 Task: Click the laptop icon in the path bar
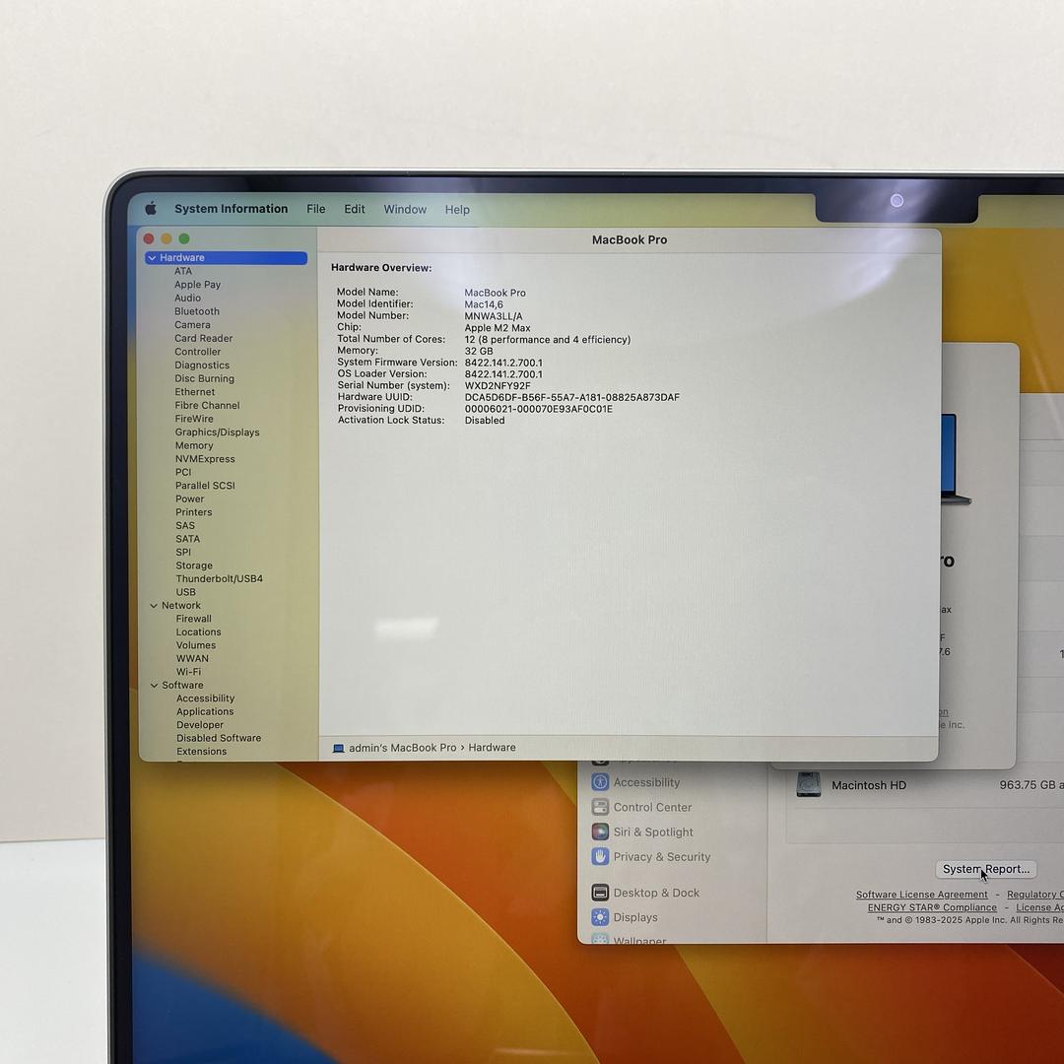(x=339, y=749)
